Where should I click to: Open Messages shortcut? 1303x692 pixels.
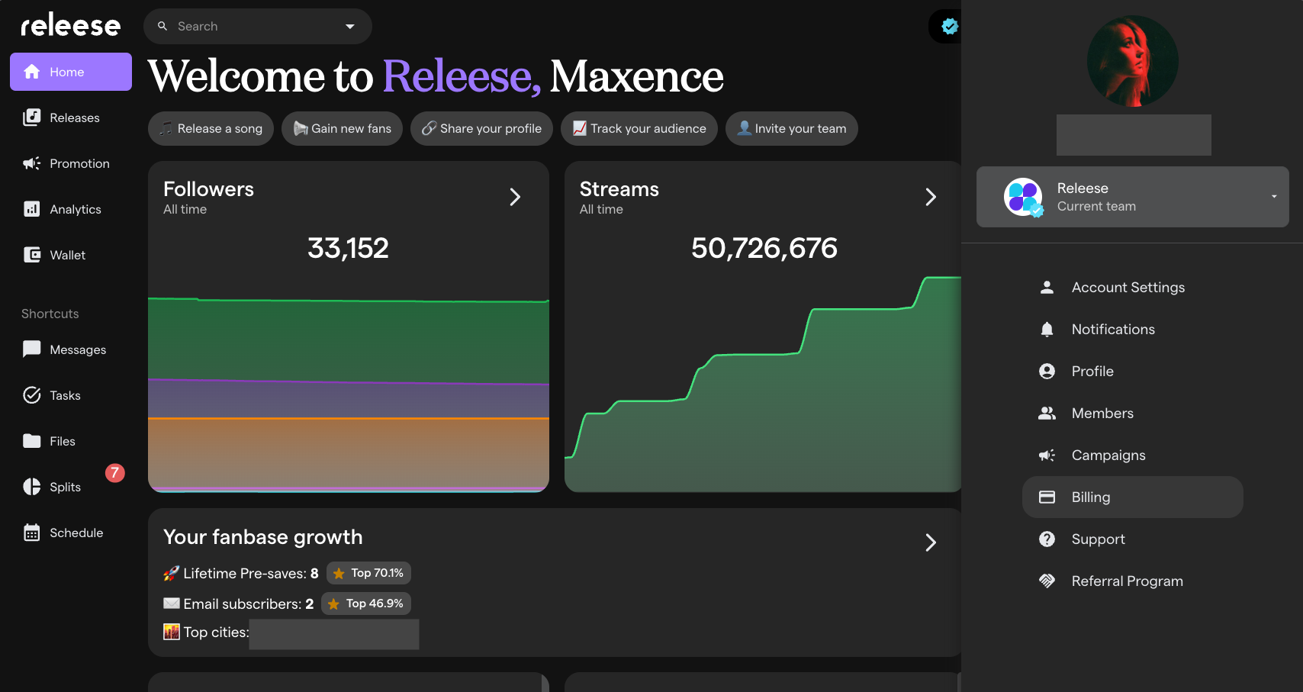[71, 349]
